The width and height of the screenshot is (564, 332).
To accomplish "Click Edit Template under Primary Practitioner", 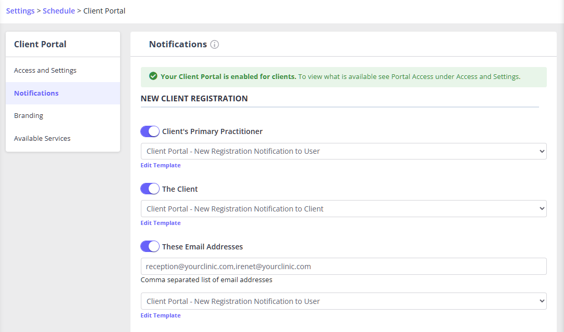I will coord(161,165).
